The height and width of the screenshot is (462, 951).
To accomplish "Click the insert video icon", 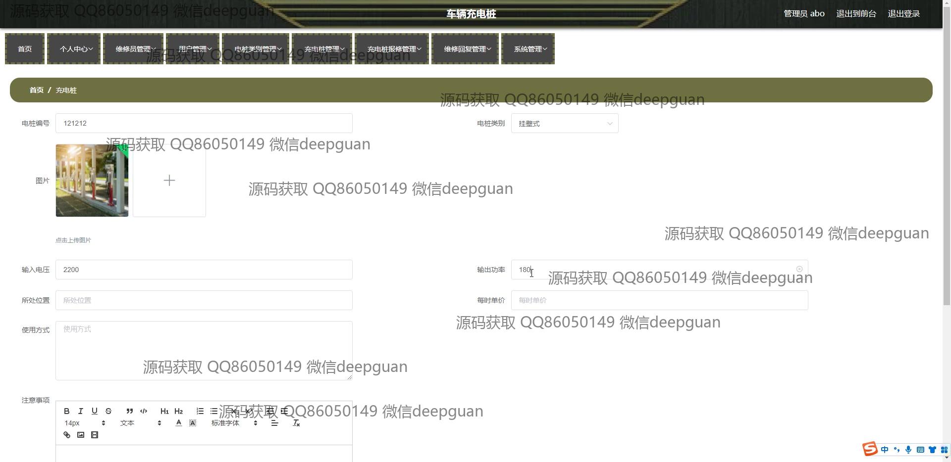I will click(x=95, y=435).
